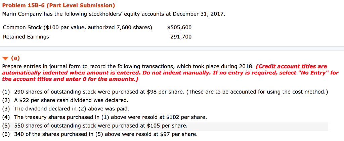The image size is (344, 141).
Task: Select transaction (2) cash dividend declared
Action: click(71, 100)
